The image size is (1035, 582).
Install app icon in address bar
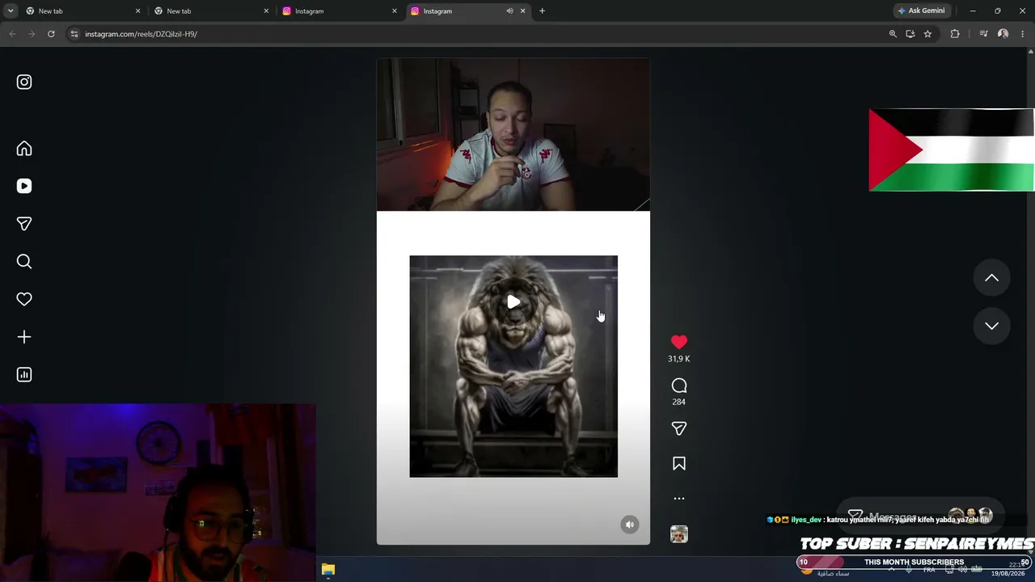coord(910,34)
